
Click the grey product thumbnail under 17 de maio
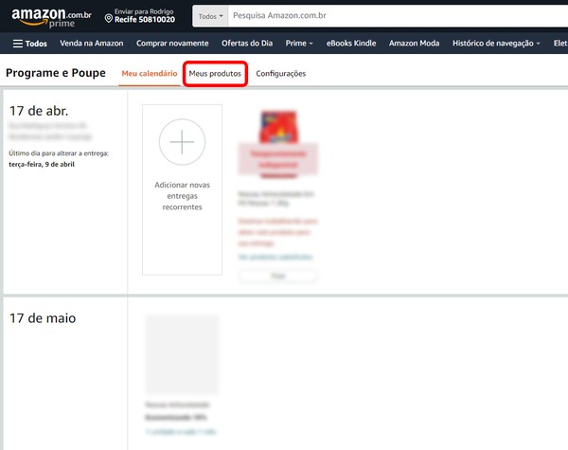click(x=182, y=354)
